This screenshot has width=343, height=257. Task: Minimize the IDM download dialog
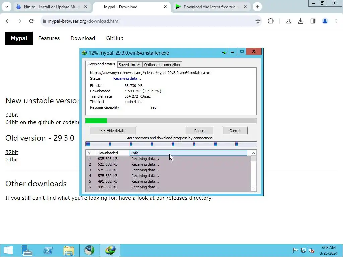point(232,52)
